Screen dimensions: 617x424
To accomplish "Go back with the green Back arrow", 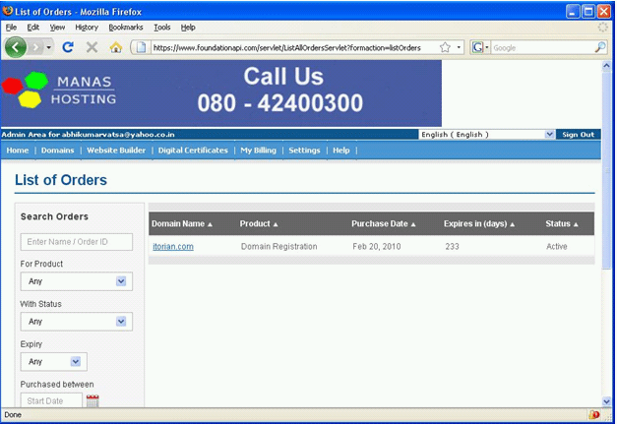I will tap(16, 47).
